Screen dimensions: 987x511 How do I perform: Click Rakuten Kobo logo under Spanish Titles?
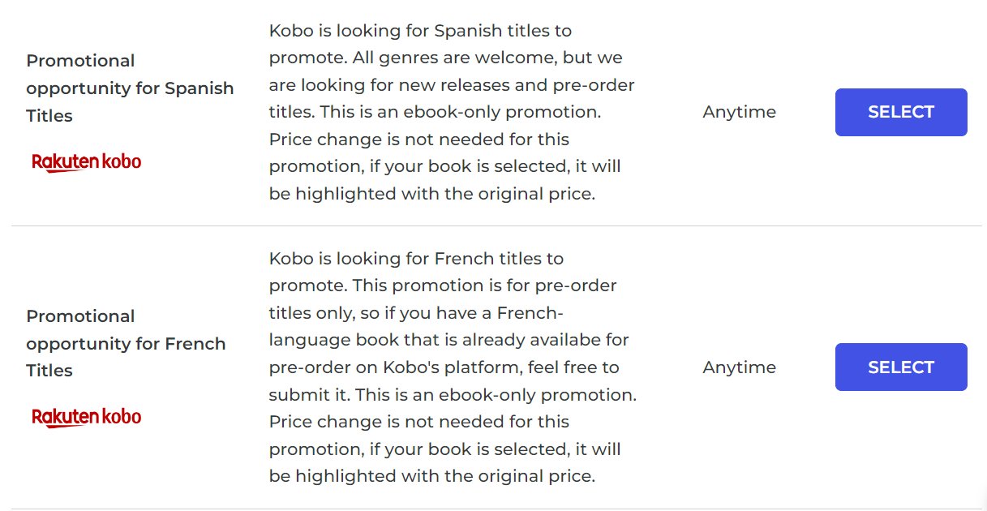point(87,162)
